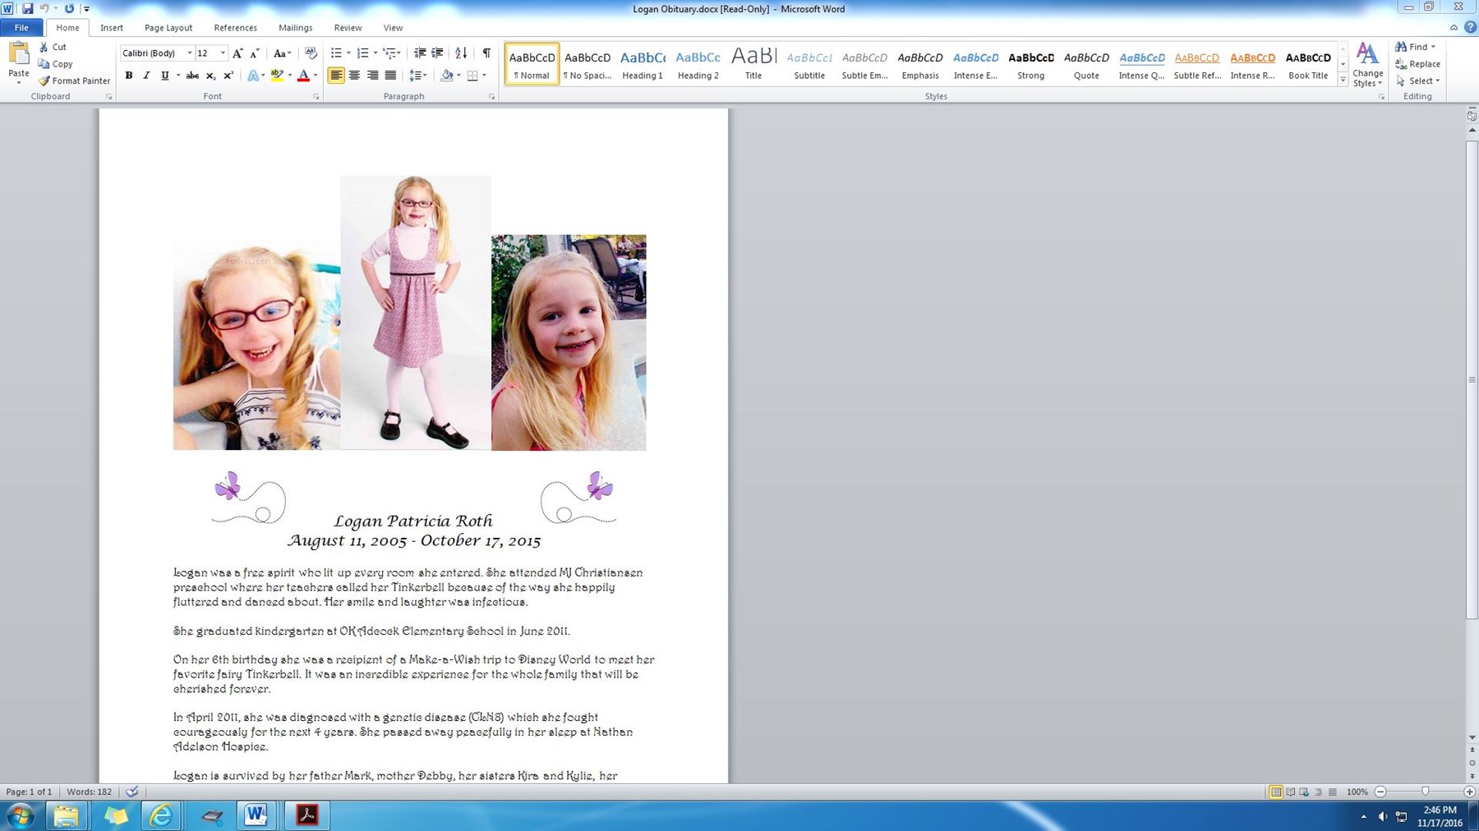Toggle italic formatting
The height and width of the screenshot is (831, 1479).
click(146, 76)
